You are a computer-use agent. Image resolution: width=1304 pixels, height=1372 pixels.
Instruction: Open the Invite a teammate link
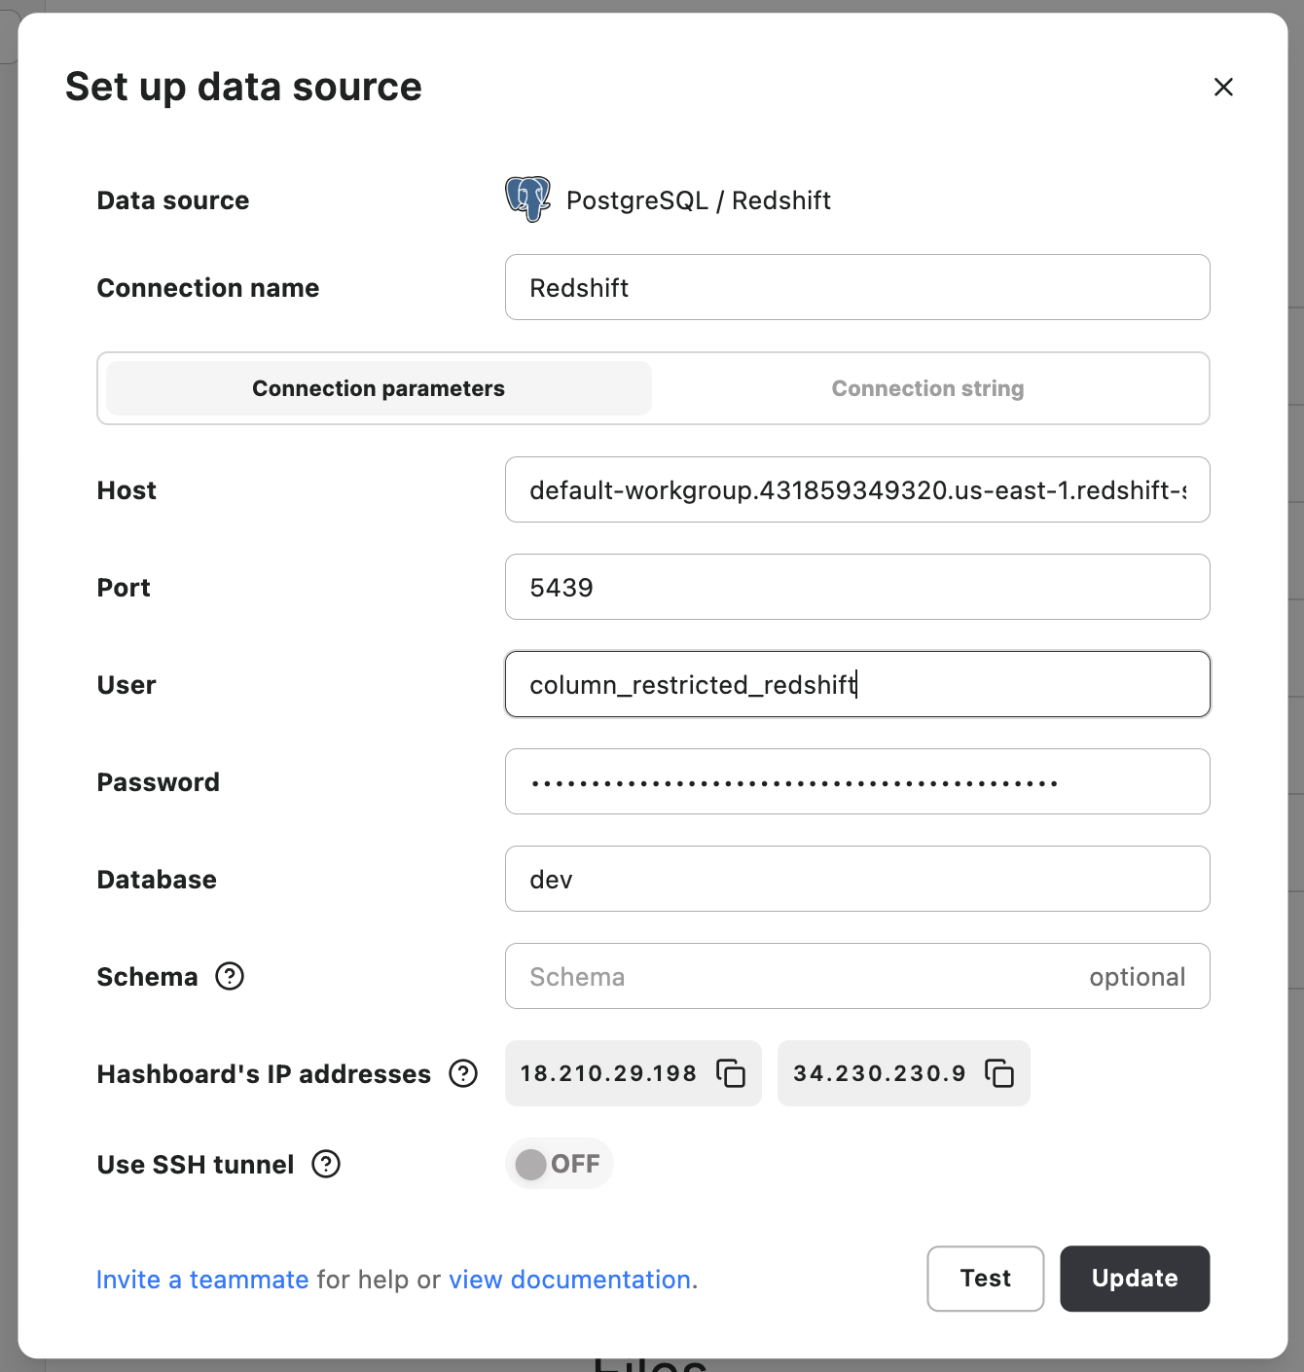(202, 1280)
